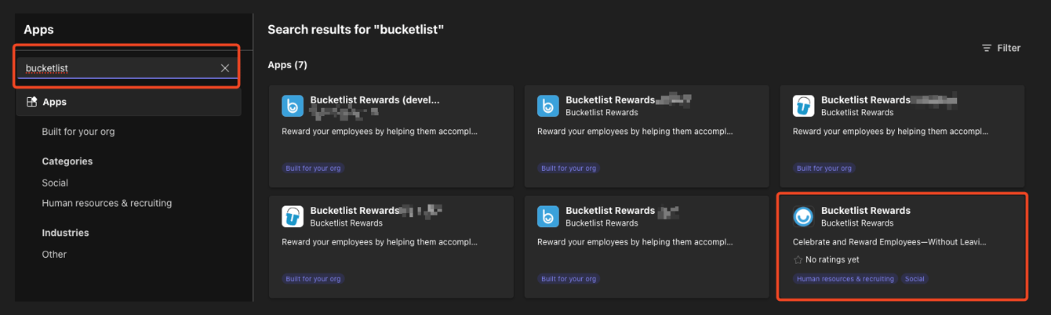
Task: Click the "Celebrate and Reward Employees" description text
Action: [x=889, y=243]
